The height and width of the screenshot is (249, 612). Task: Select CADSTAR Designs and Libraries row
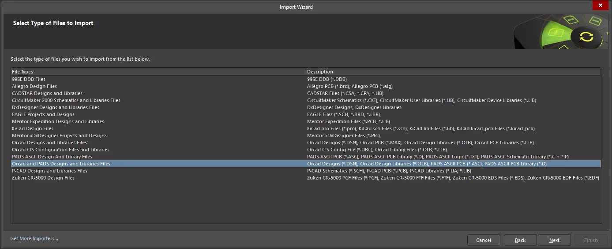[306, 93]
